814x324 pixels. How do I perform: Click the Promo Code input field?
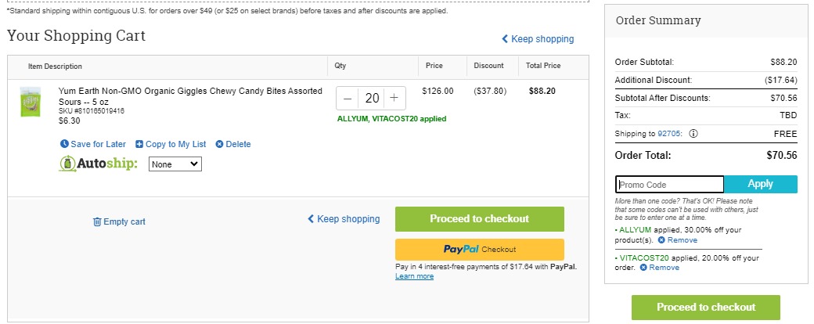pyautogui.click(x=670, y=185)
